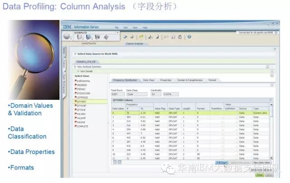This screenshot has height=183, width=290.
Task: Click the Data Type column header
Action: pyautogui.click(x=174, y=109)
